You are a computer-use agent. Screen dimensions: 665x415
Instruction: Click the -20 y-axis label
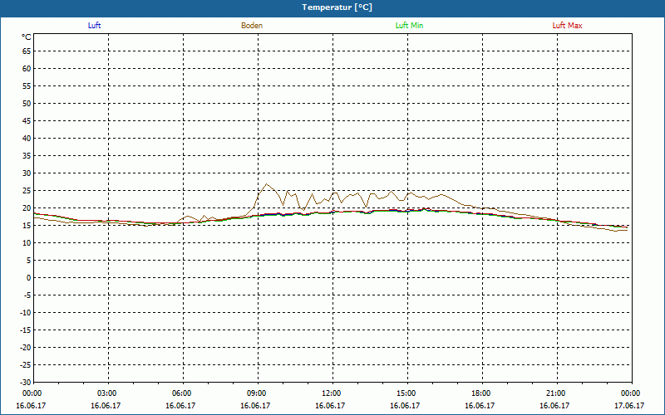25,347
